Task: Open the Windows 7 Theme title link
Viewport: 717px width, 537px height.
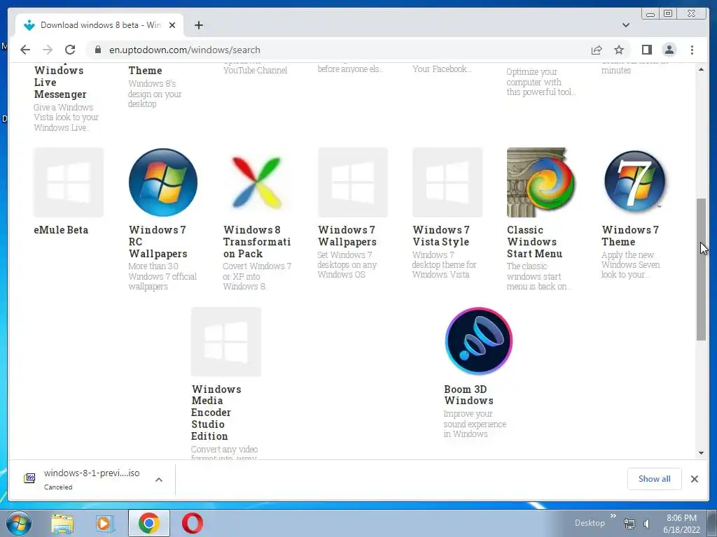Action: coord(630,236)
